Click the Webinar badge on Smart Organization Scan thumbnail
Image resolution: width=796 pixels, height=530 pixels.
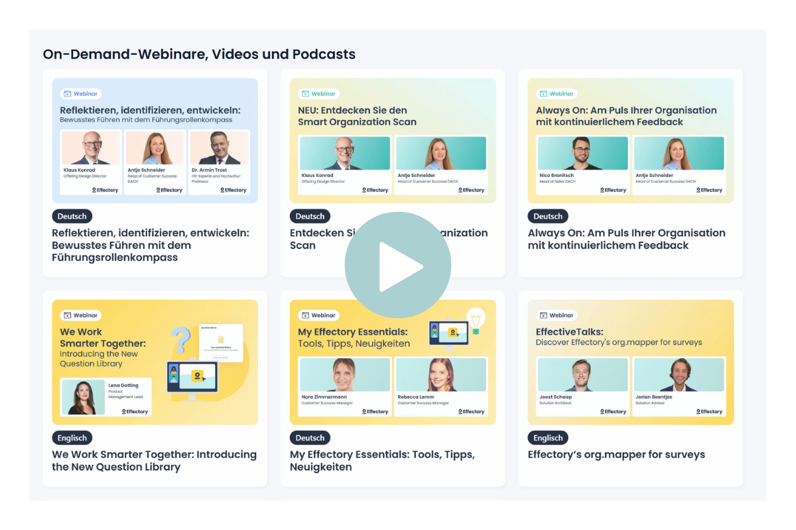(318, 94)
